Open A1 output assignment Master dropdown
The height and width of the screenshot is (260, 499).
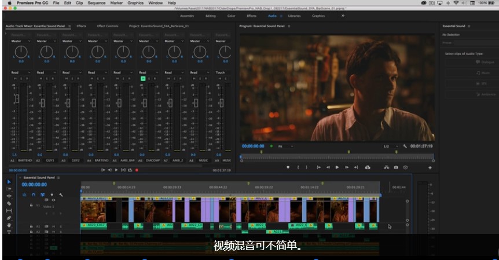point(21,41)
